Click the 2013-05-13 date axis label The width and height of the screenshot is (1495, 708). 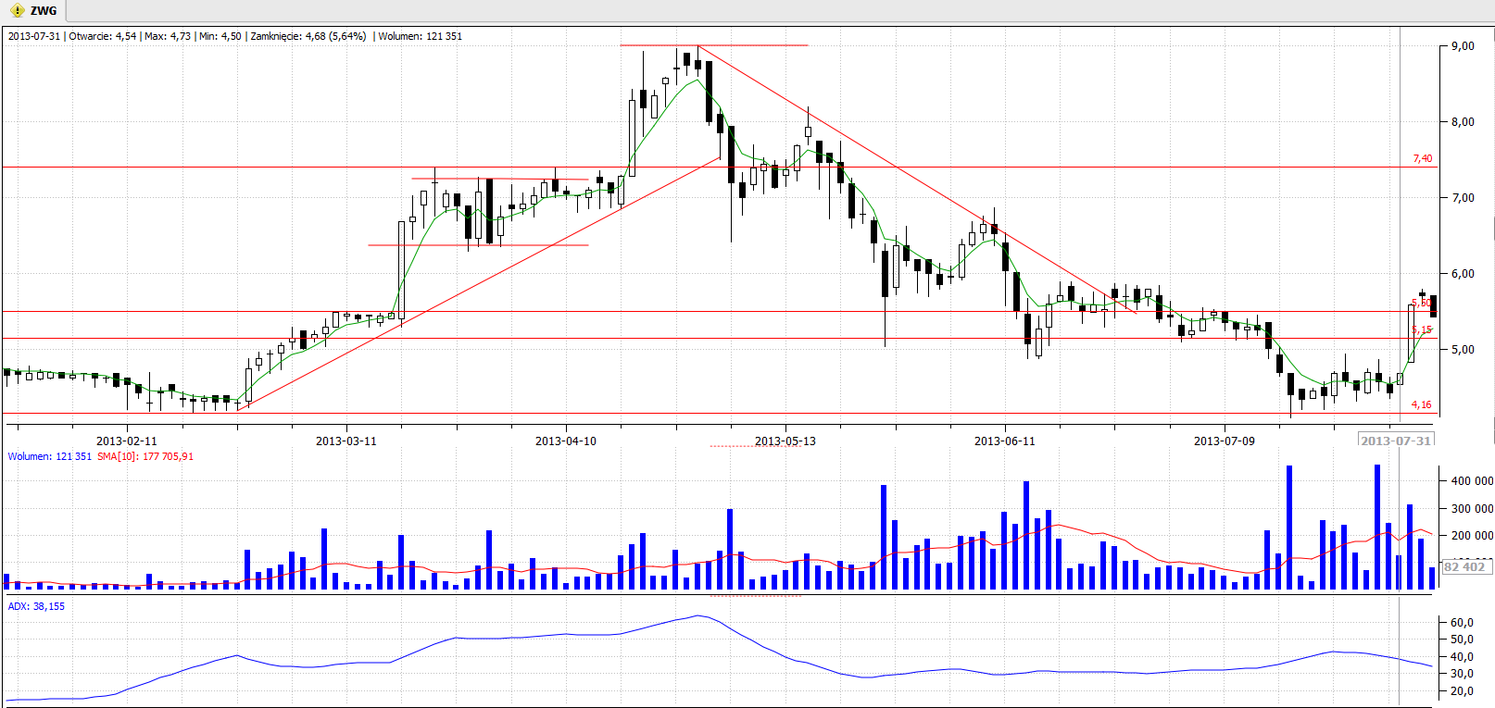[x=785, y=441]
